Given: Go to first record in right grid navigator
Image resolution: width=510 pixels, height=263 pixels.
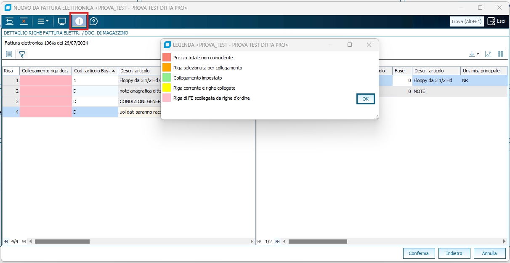Looking at the screenshot, I should (260, 242).
